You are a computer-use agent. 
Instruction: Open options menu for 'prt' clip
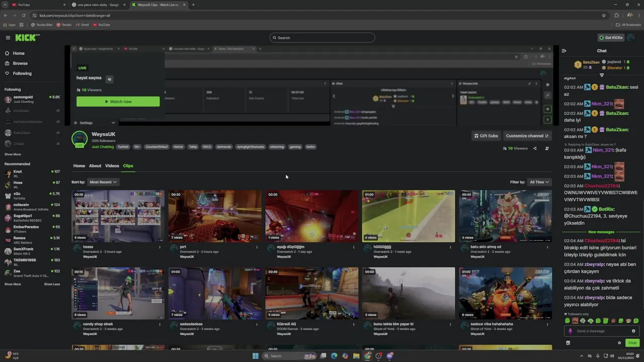(x=257, y=247)
